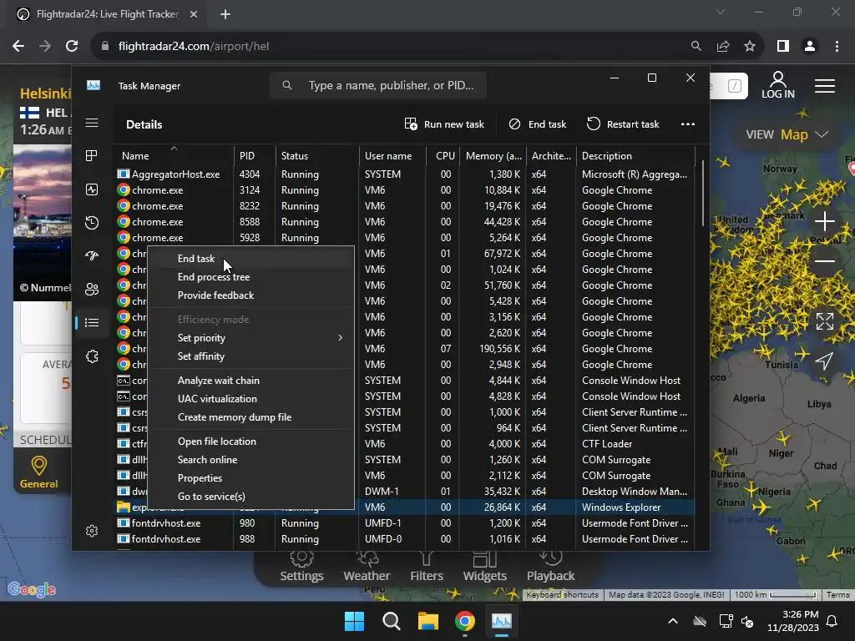Viewport: 855px width, 641px height.
Task: Sort by Name column header
Action: (x=174, y=156)
